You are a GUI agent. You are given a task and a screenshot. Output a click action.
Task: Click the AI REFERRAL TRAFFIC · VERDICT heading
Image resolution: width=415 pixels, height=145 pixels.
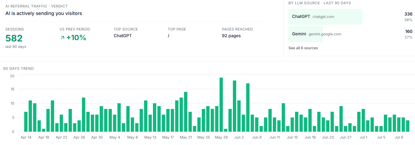tap(36, 6)
